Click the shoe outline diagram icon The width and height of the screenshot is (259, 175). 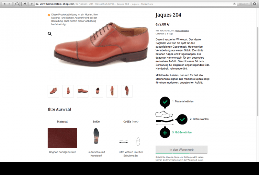(164, 114)
